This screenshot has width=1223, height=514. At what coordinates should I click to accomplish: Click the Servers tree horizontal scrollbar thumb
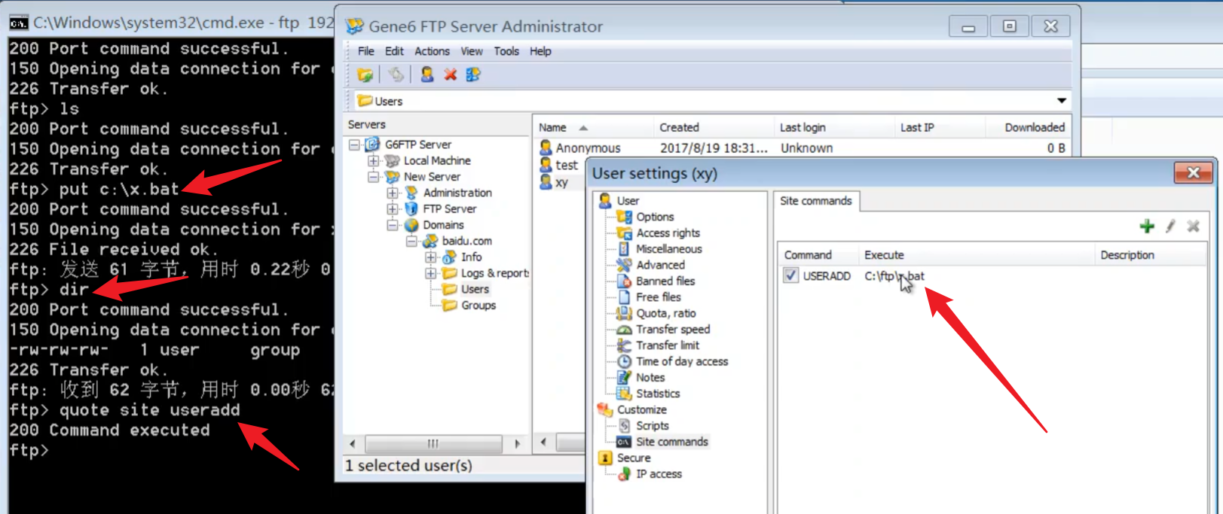(x=433, y=443)
